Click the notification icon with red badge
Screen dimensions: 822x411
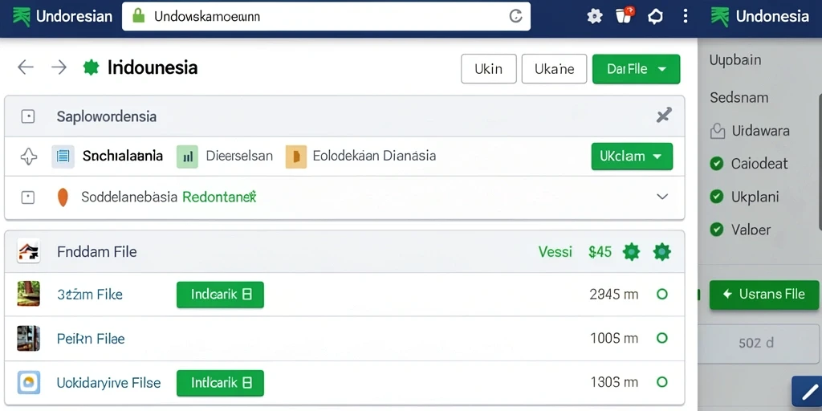625,15
